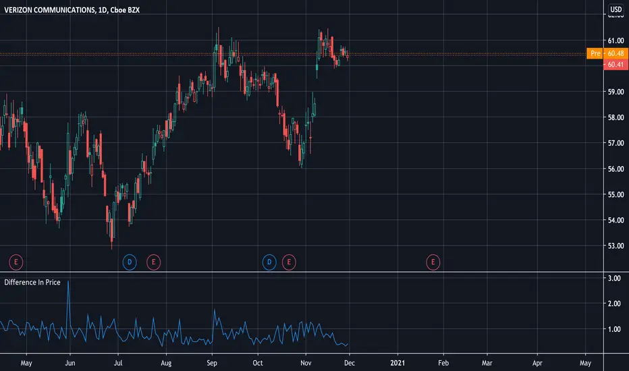Click the October dividend D marker
Image resolution: width=629 pixels, height=371 pixels.
[269, 262]
